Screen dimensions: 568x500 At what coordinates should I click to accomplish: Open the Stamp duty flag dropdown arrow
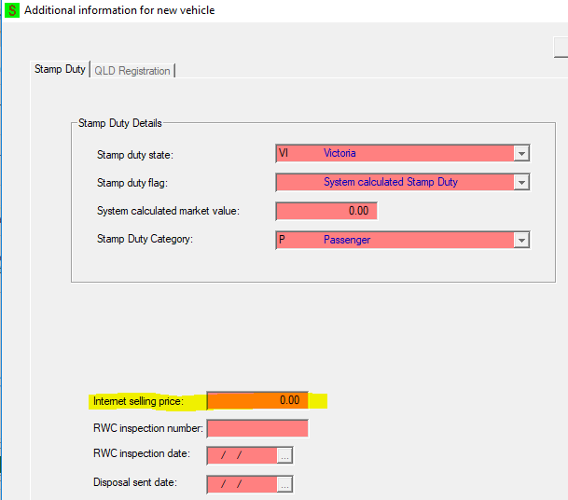(522, 183)
